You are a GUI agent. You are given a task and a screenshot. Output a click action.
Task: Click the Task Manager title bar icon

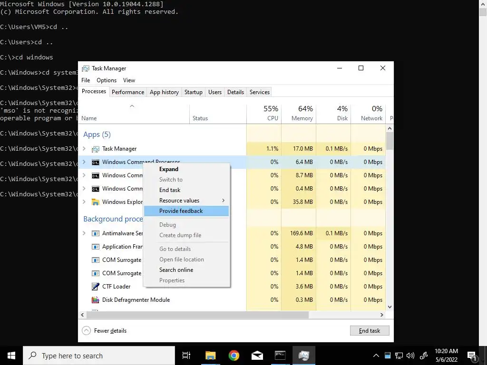click(x=86, y=68)
